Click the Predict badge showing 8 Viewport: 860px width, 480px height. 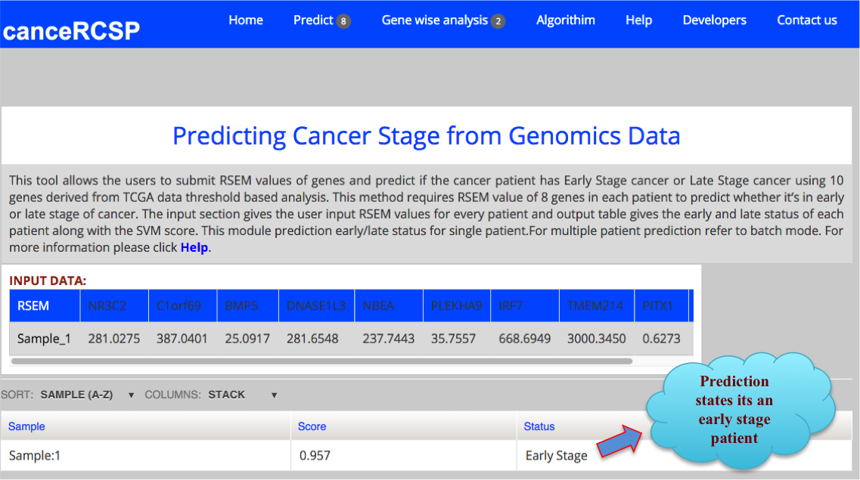(343, 21)
